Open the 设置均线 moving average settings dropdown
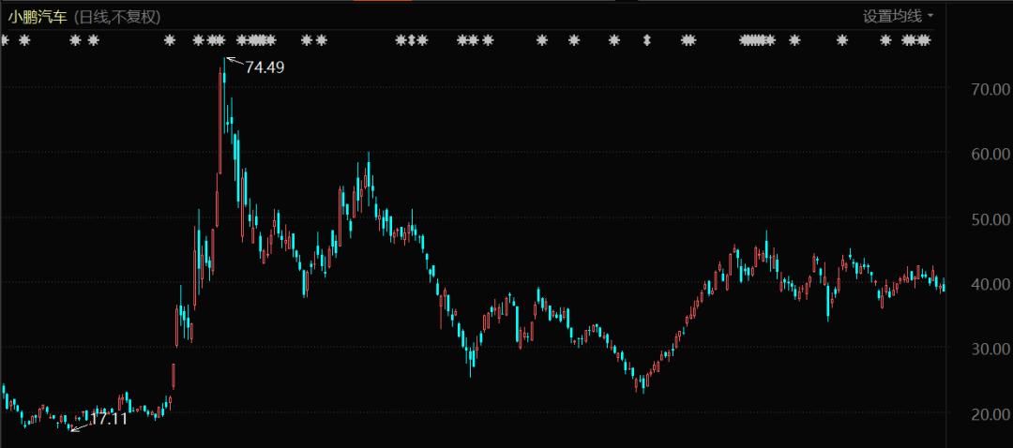This screenshot has width=1013, height=448. (x=898, y=16)
